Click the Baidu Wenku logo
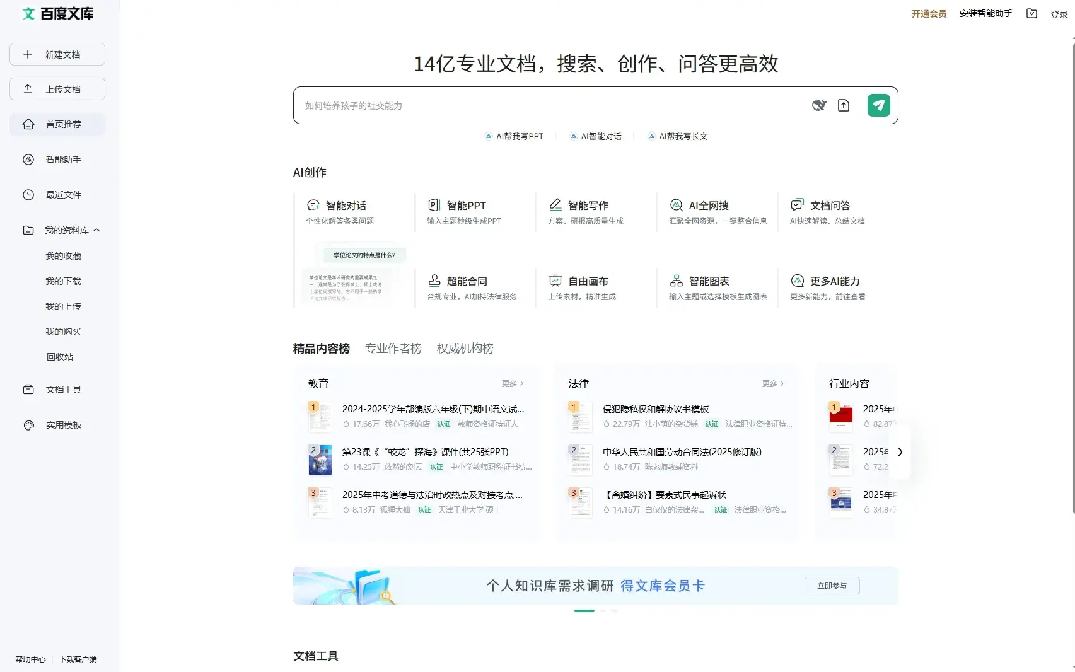1075x672 pixels. [57, 13]
